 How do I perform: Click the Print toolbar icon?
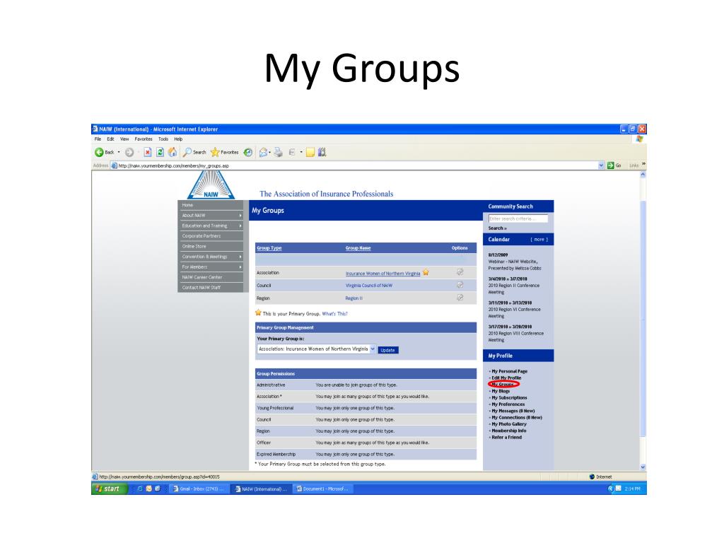point(278,152)
